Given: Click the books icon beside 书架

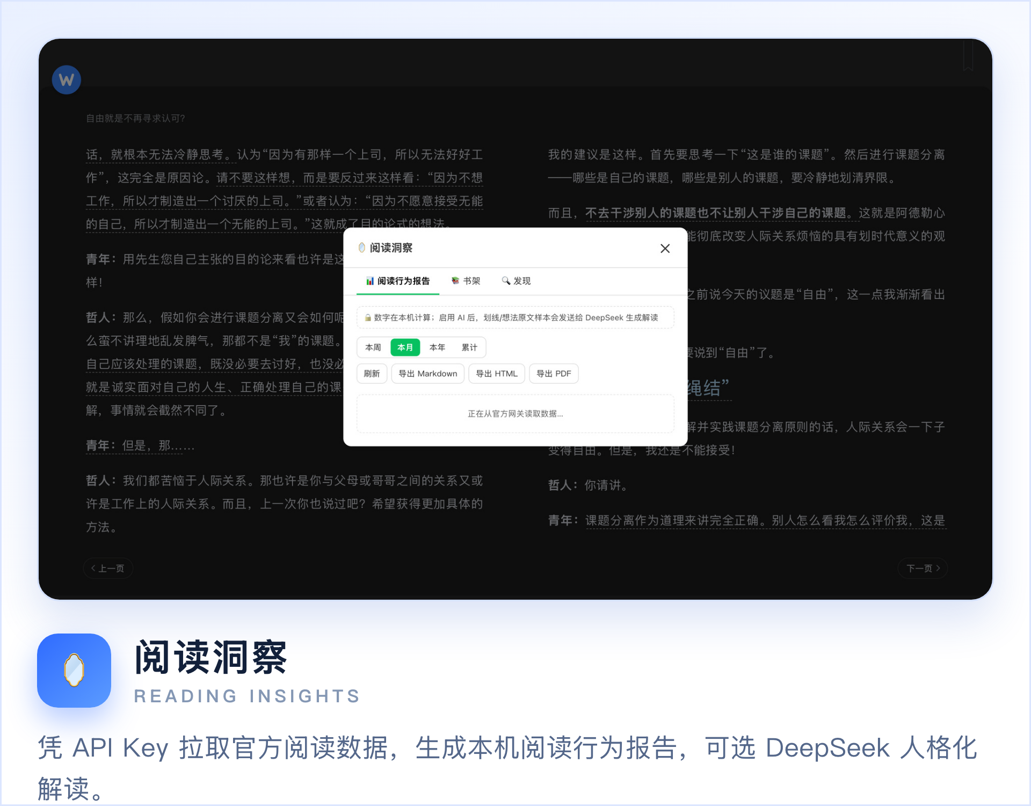Looking at the screenshot, I should pos(455,281).
